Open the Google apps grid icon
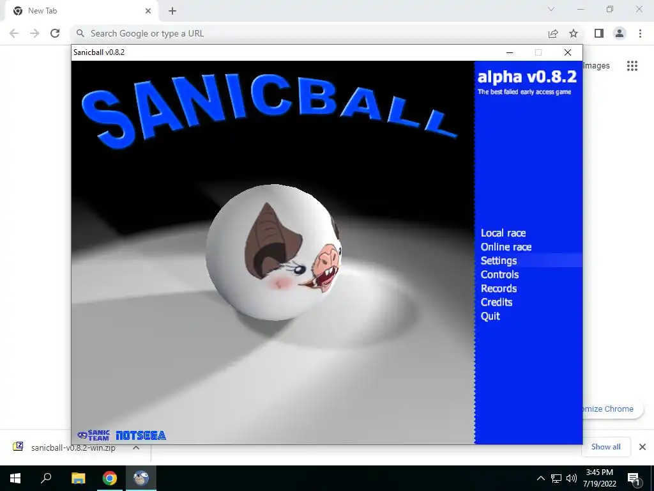 (x=632, y=66)
